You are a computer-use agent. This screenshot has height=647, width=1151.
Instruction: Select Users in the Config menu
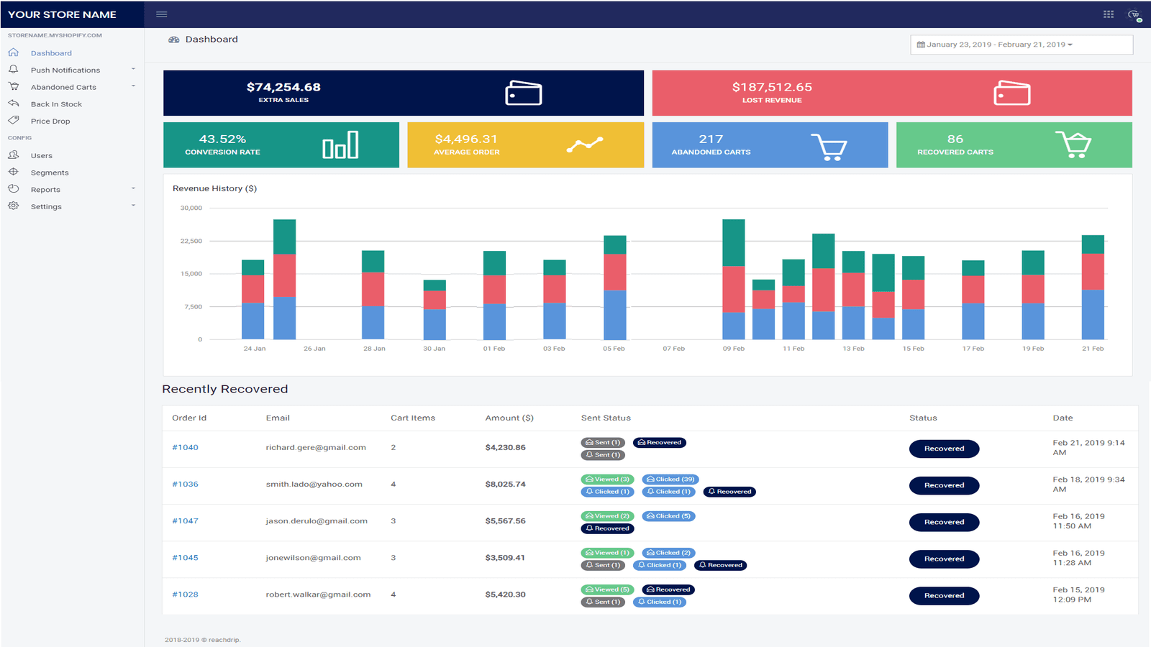coord(41,155)
